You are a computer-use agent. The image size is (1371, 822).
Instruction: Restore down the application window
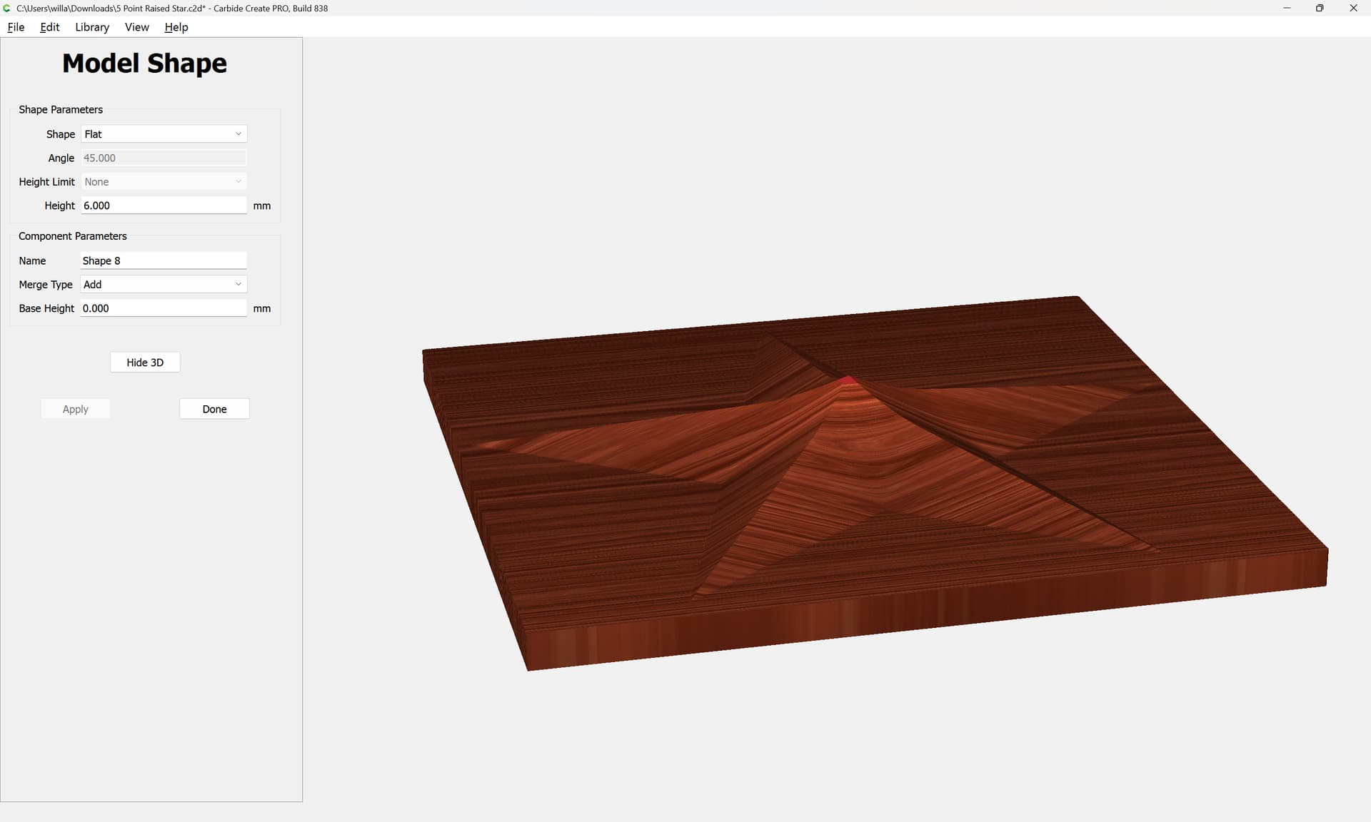1320,8
